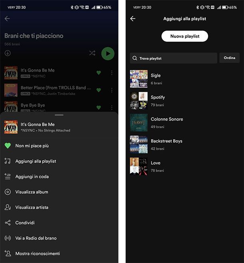Viewport: 244px width, 263px height.
Task: Toggle heart for Better Place track
Action: [x=99, y=90]
